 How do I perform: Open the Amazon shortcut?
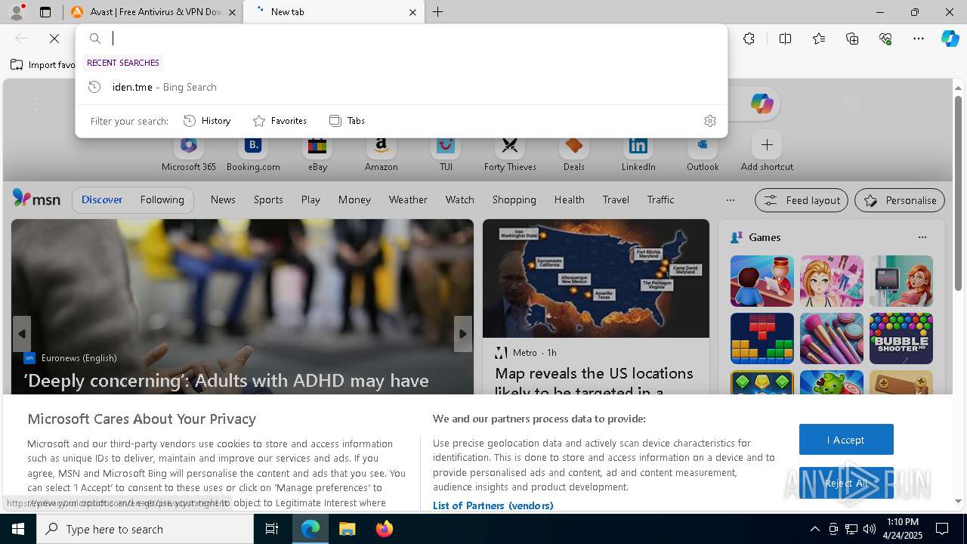pos(381,153)
